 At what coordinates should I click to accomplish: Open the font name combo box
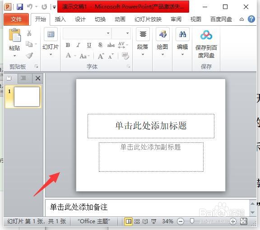tap(87, 33)
